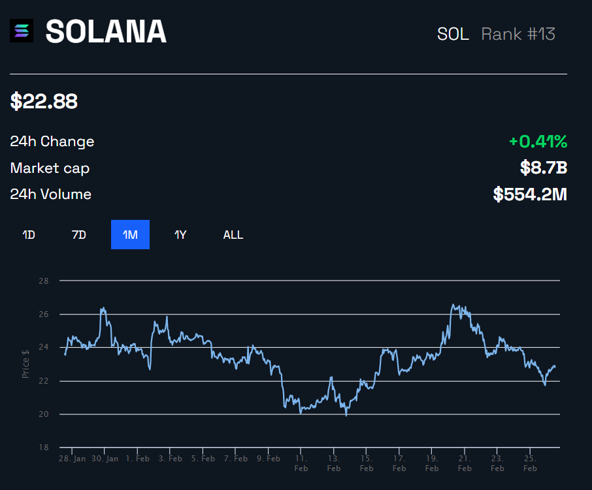Click the $22.88 current price
This screenshot has width=592, height=490.
[x=44, y=101]
